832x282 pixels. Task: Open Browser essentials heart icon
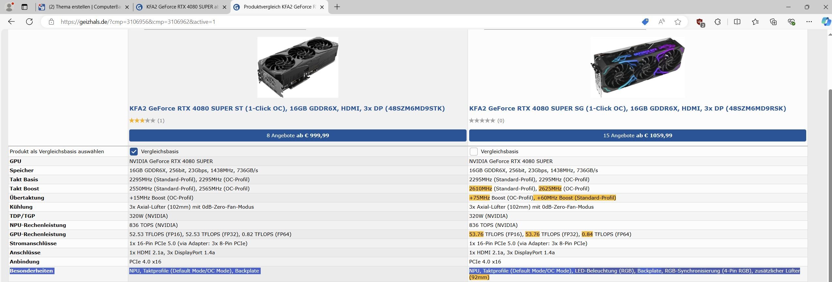coord(791,22)
